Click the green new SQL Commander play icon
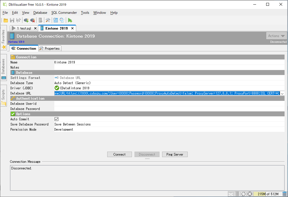The image size is (288, 197). click(70, 20)
